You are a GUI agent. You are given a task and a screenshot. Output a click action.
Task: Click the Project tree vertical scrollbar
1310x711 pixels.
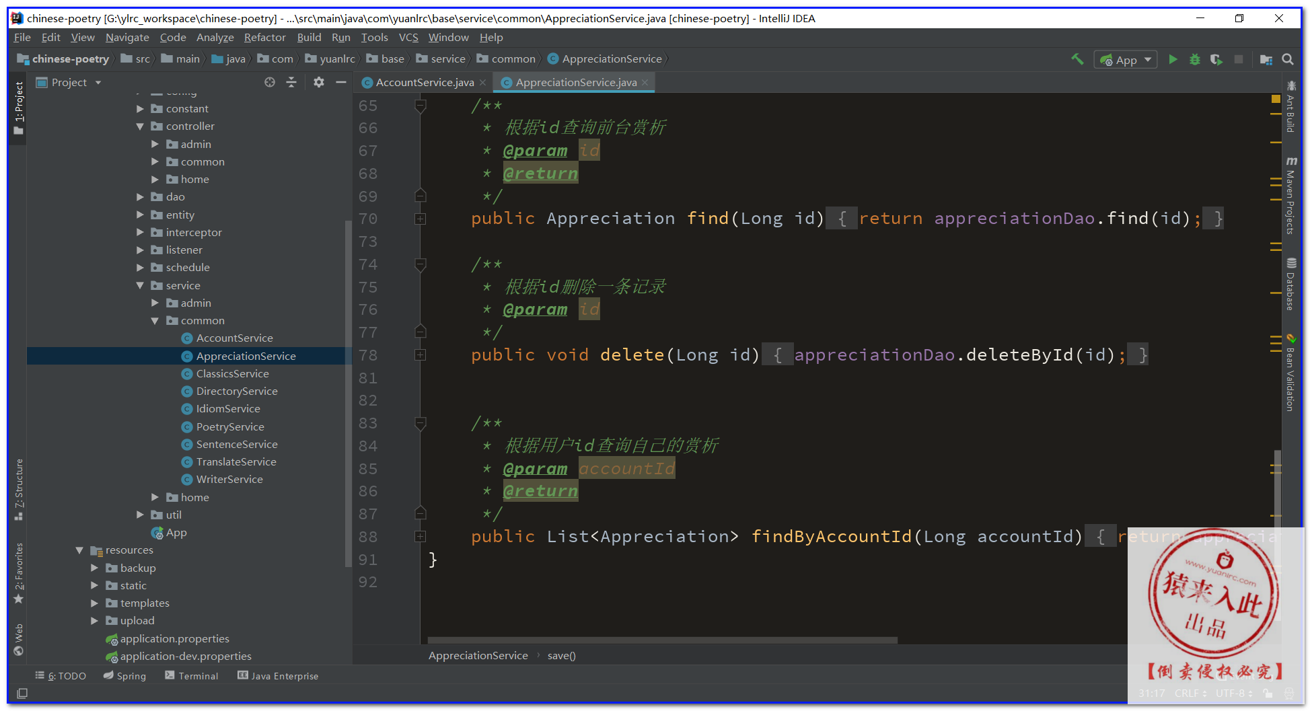tap(348, 394)
